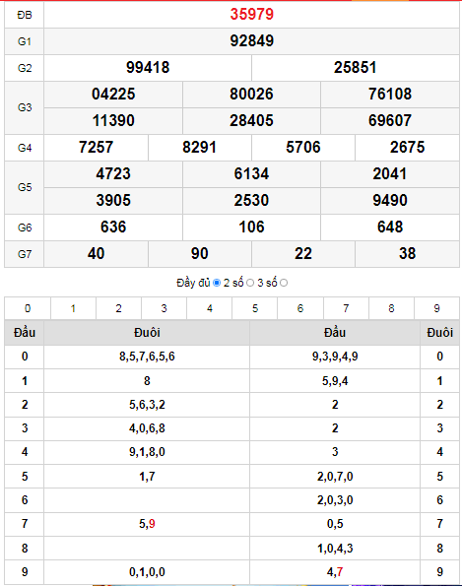Image resolution: width=462 pixels, height=586 pixels.
Task: Choose digit 1 in the number filter row
Action: click(x=73, y=308)
